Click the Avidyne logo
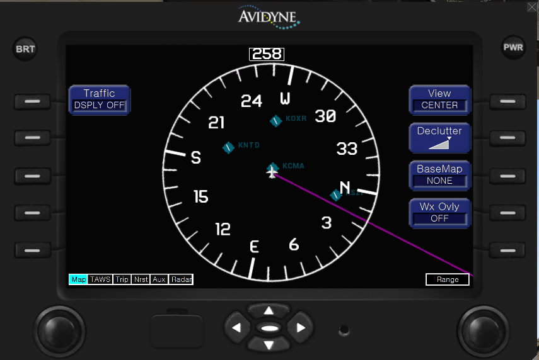 coord(269,17)
